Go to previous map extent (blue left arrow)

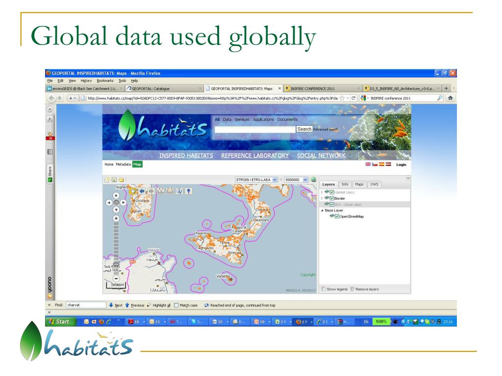[142, 191]
